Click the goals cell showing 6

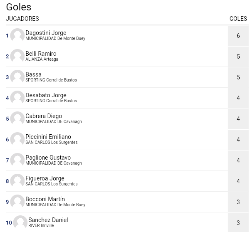238,36
